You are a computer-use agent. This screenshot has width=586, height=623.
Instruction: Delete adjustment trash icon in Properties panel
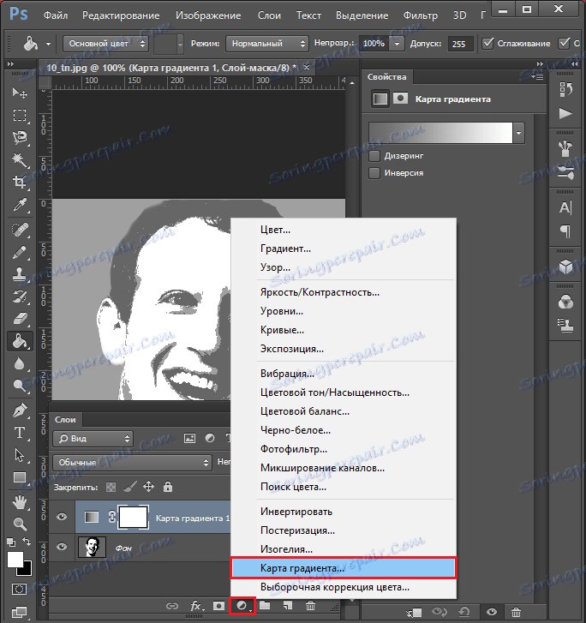coord(516,612)
